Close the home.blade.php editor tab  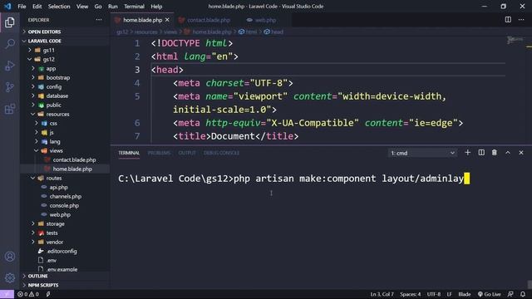pos(167,20)
